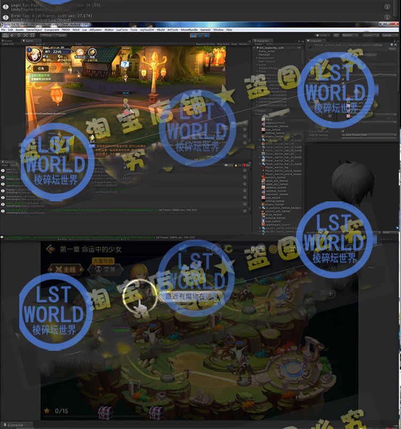Toggle Local/Global handle rotation button
This screenshot has width=401, height=429.
tap(59, 35)
